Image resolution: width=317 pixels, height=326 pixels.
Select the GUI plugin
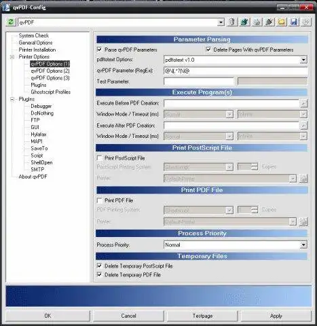(35, 127)
